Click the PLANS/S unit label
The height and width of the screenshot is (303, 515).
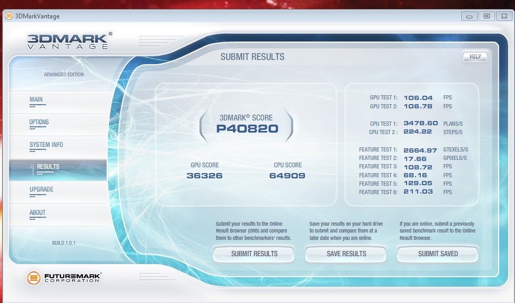click(x=453, y=124)
